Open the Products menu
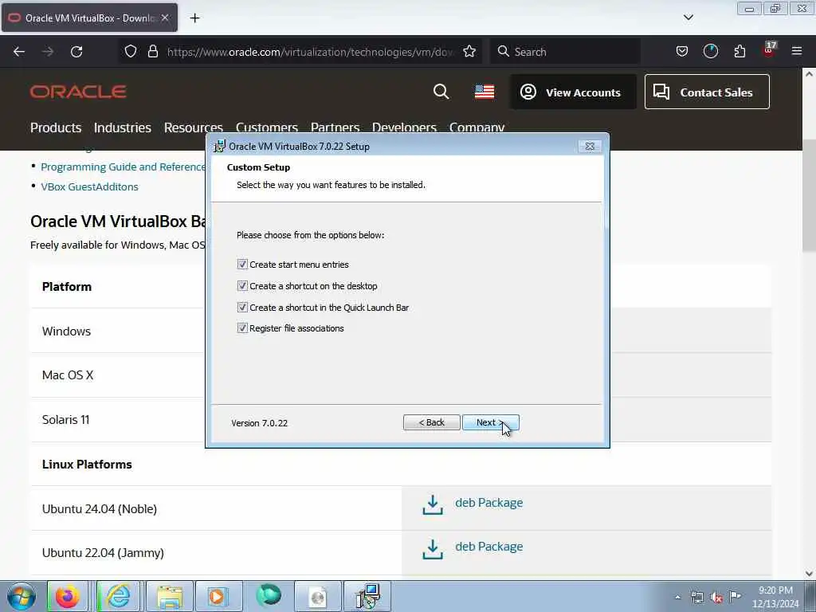Screen dimensions: 816x612 pyautogui.click(x=56, y=127)
